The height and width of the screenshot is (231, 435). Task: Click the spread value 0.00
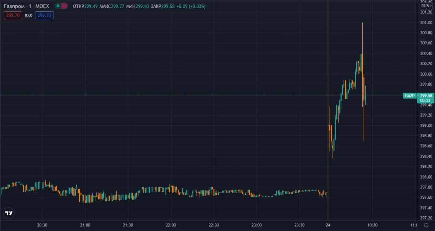pyautogui.click(x=29, y=15)
